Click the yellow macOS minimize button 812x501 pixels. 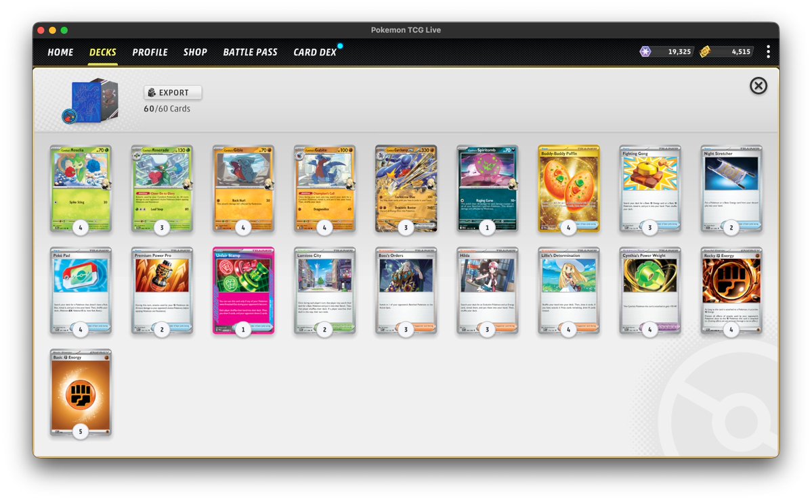[52, 30]
